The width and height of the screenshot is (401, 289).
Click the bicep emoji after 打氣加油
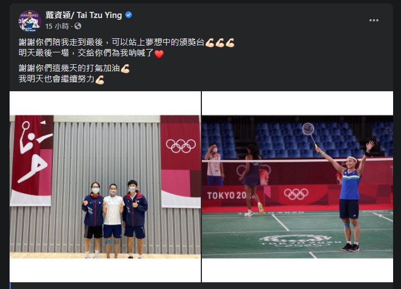125,69
